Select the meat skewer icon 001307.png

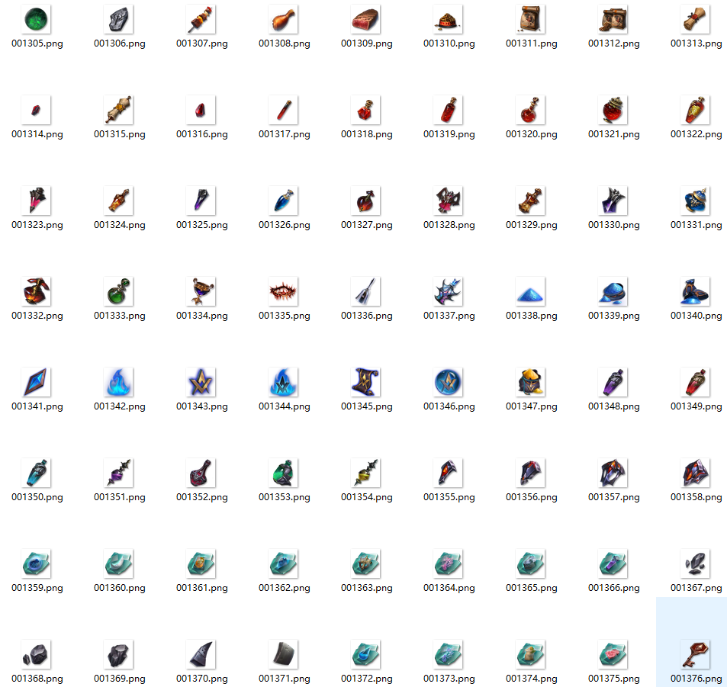[x=201, y=19]
